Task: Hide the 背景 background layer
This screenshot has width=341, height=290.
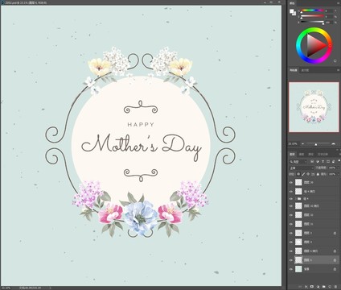Action: [x=291, y=269]
